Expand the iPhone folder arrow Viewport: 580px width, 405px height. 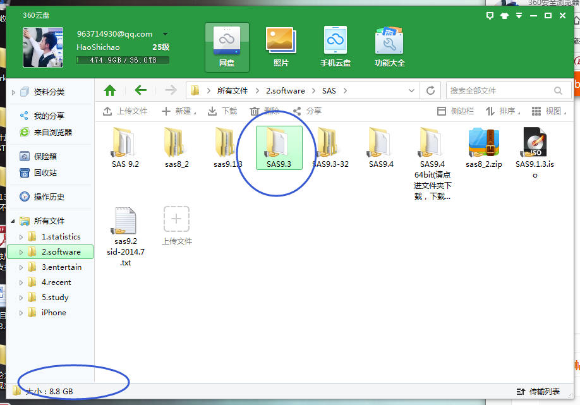21,313
